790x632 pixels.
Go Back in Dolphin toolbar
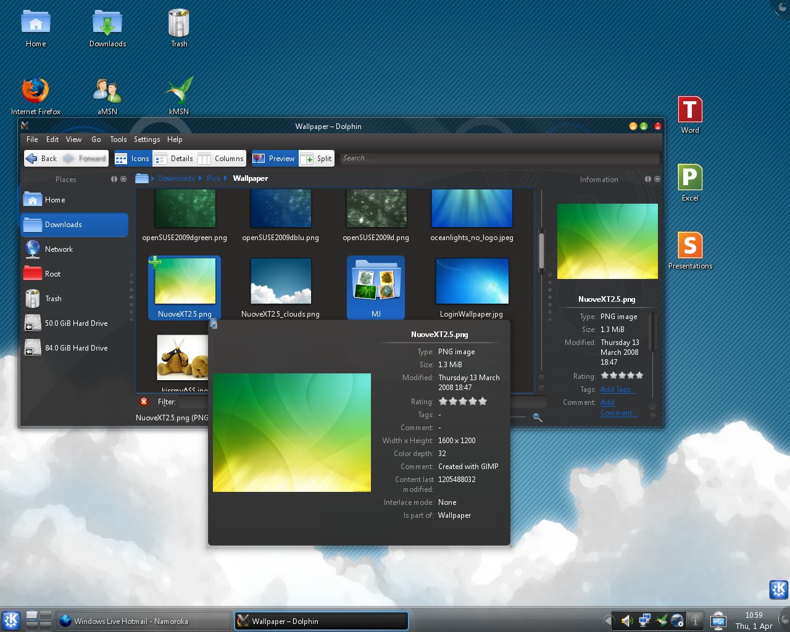coord(41,159)
